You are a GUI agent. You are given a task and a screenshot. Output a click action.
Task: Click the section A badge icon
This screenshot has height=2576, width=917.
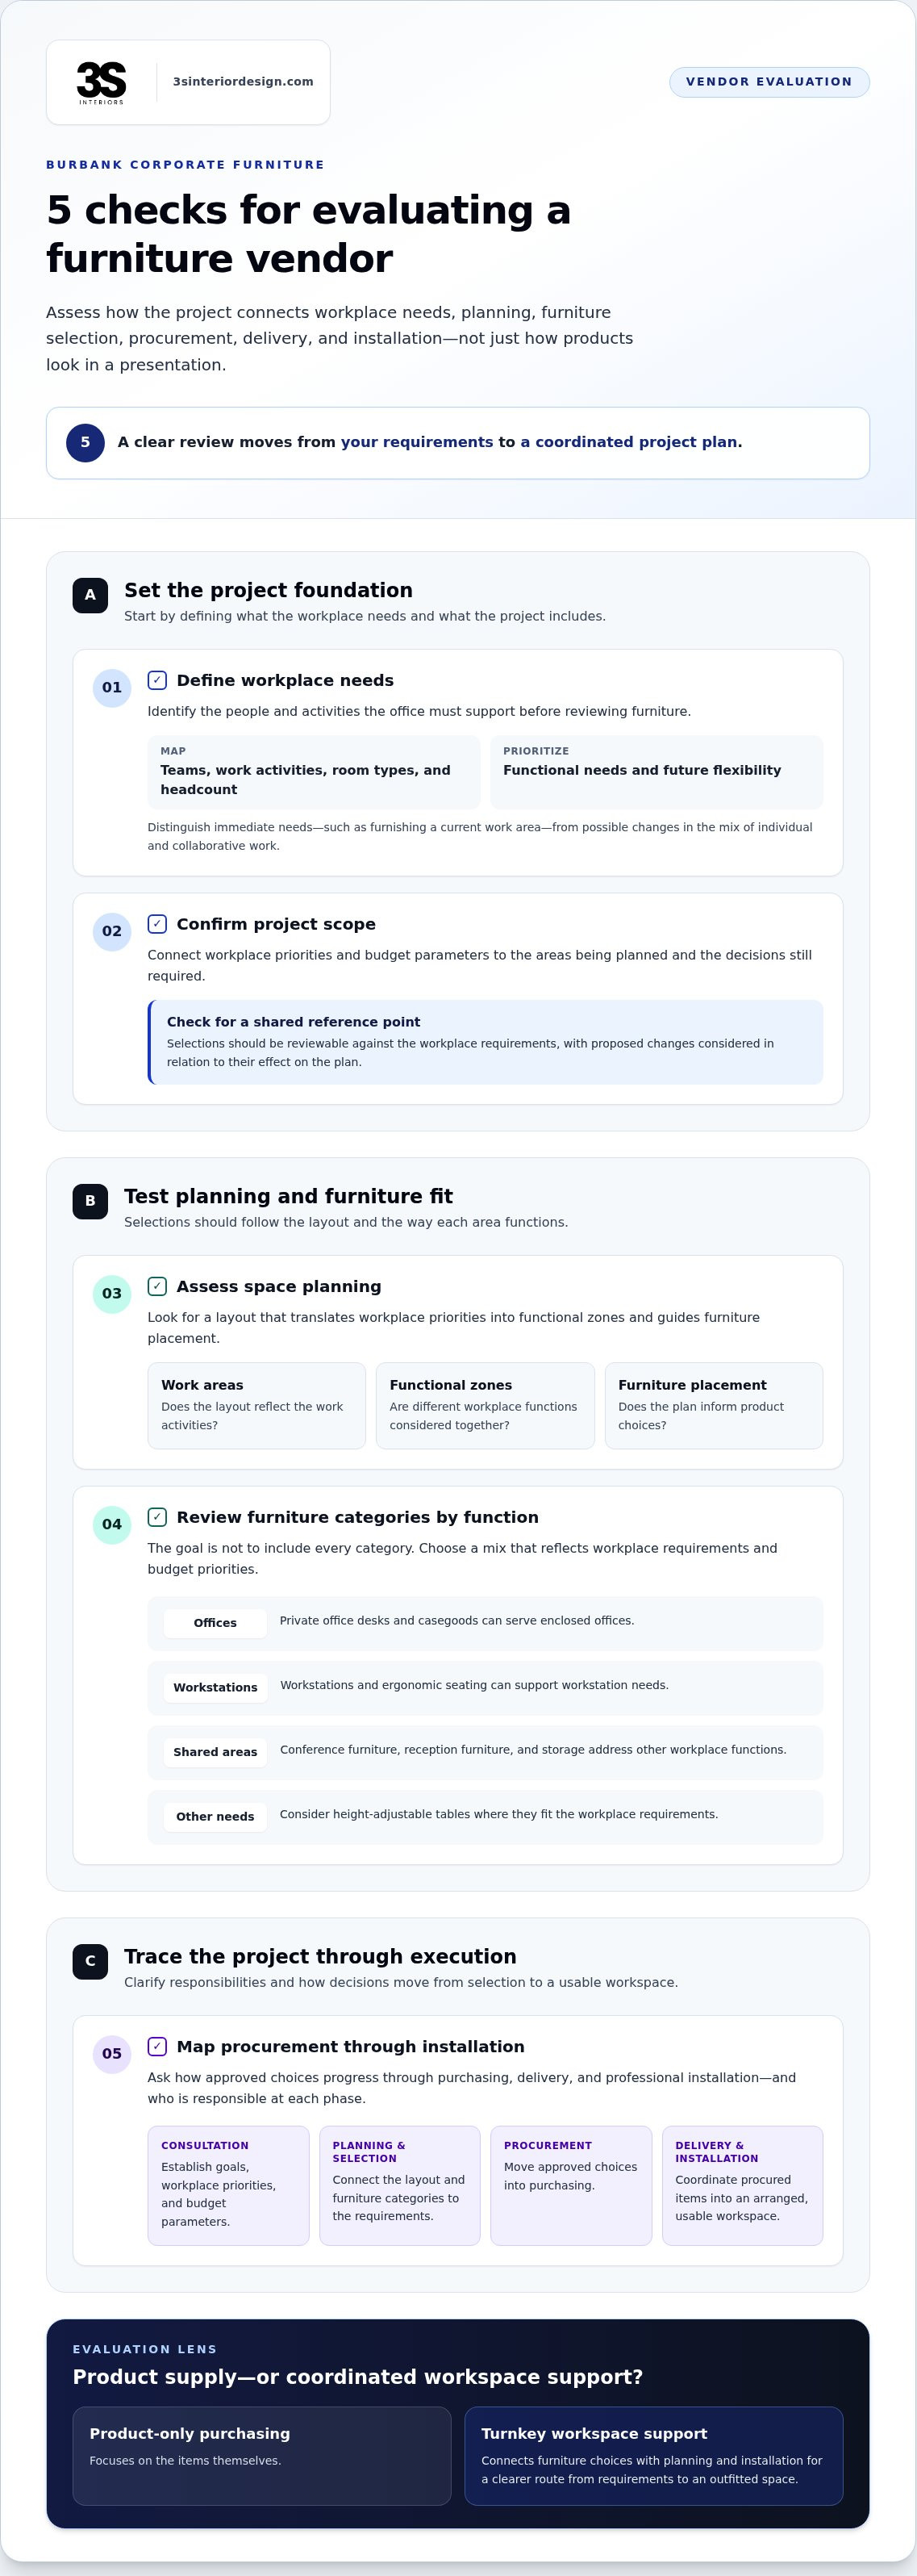pos(90,595)
